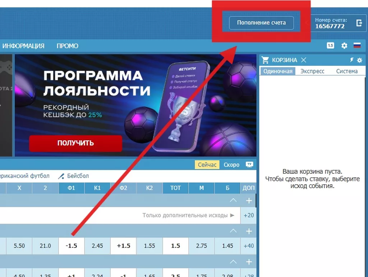
Task: Open Корзина panel gear settings
Action: point(359,60)
